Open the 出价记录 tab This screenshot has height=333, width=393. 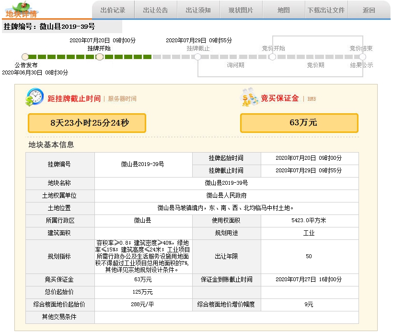(113, 10)
